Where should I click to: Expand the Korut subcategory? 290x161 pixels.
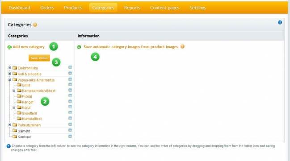[14, 107]
